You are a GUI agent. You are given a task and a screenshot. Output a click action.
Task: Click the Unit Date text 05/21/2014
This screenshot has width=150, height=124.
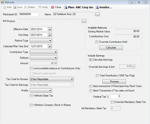[37, 35]
